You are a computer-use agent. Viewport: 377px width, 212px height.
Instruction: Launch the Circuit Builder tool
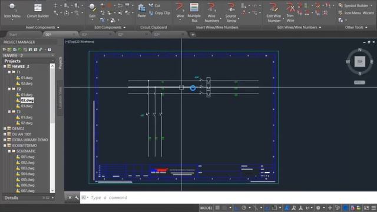(38, 11)
